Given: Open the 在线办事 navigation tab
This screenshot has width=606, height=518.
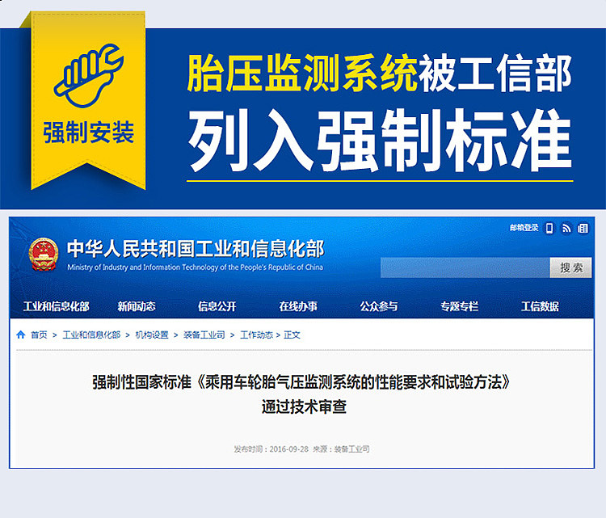Looking at the screenshot, I should click(x=298, y=306).
